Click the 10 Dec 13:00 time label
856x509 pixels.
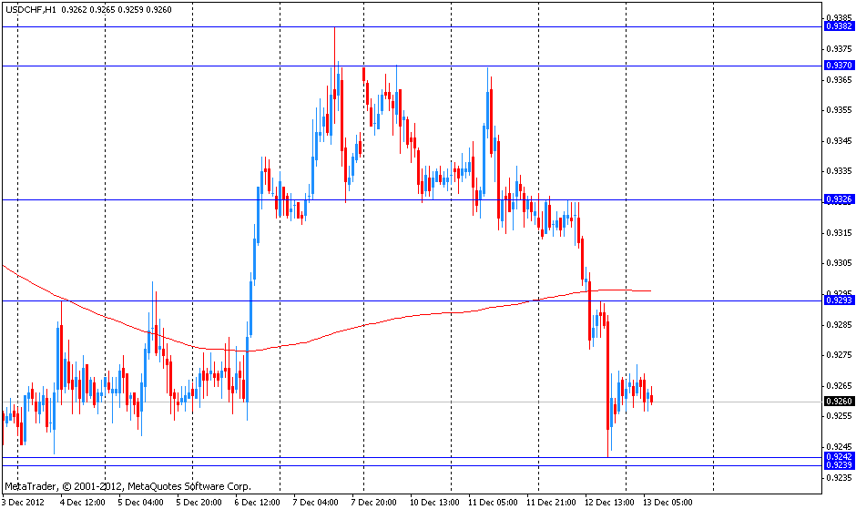[x=434, y=503]
